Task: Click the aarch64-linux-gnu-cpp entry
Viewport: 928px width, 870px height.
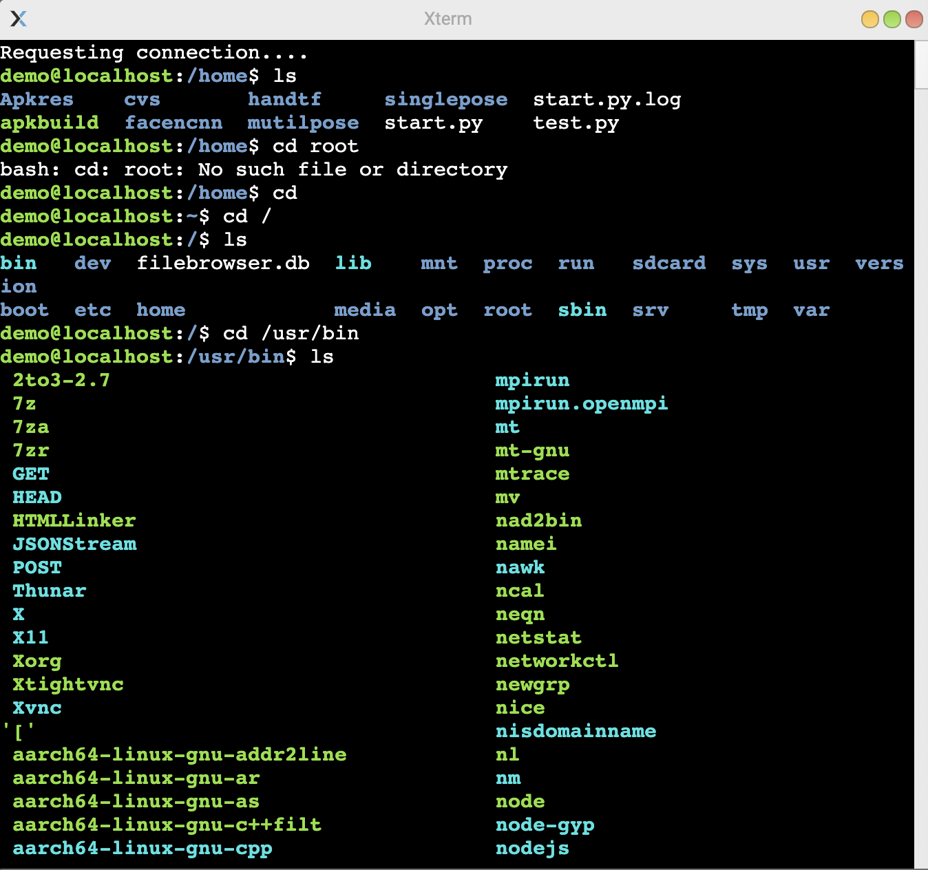Action: 143,848
